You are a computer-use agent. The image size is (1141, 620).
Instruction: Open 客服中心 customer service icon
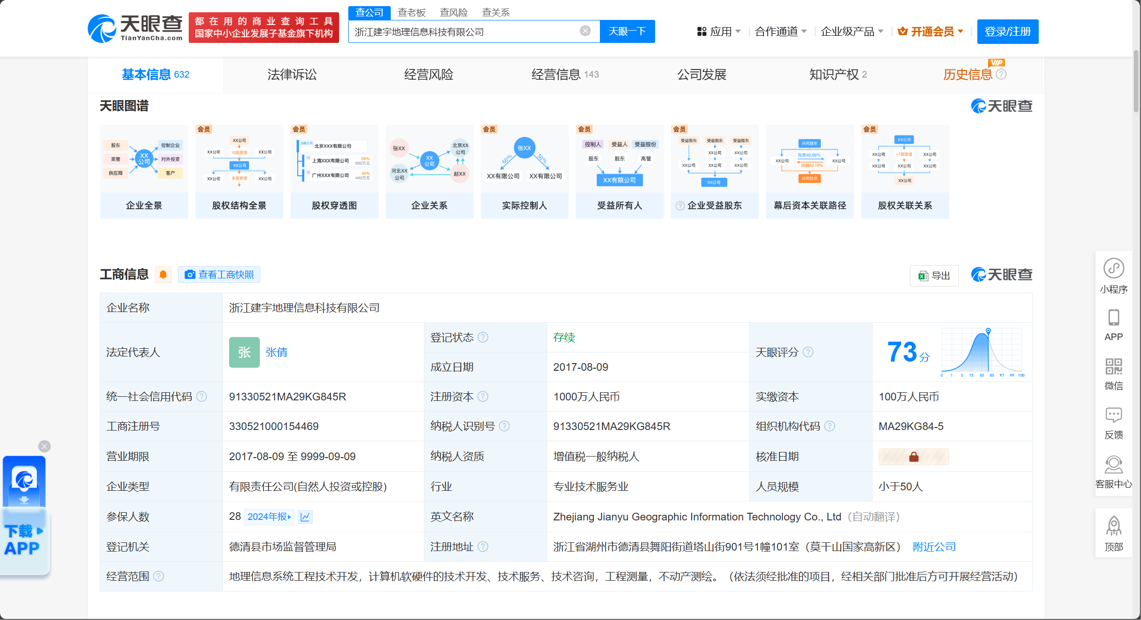[1113, 472]
